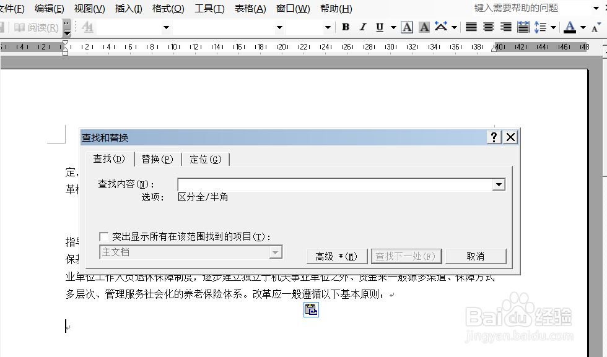Switch to the 替换 tab
The image size is (607, 357).
tap(157, 159)
